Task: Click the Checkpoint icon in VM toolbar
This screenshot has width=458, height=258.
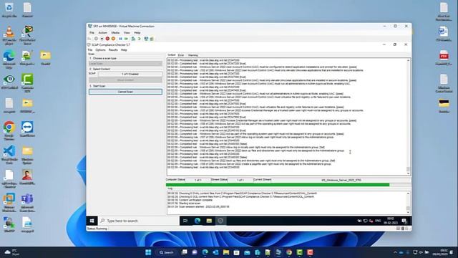Action: [x=133, y=39]
